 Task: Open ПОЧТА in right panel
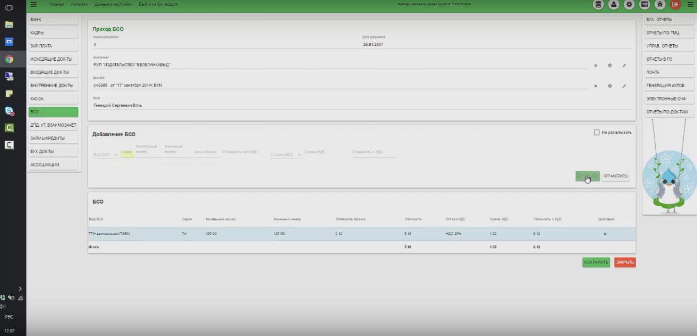coord(670,73)
